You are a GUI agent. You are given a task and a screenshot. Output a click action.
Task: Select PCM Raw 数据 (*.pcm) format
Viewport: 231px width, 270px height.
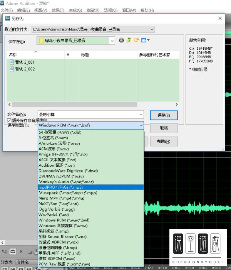tap(91, 264)
